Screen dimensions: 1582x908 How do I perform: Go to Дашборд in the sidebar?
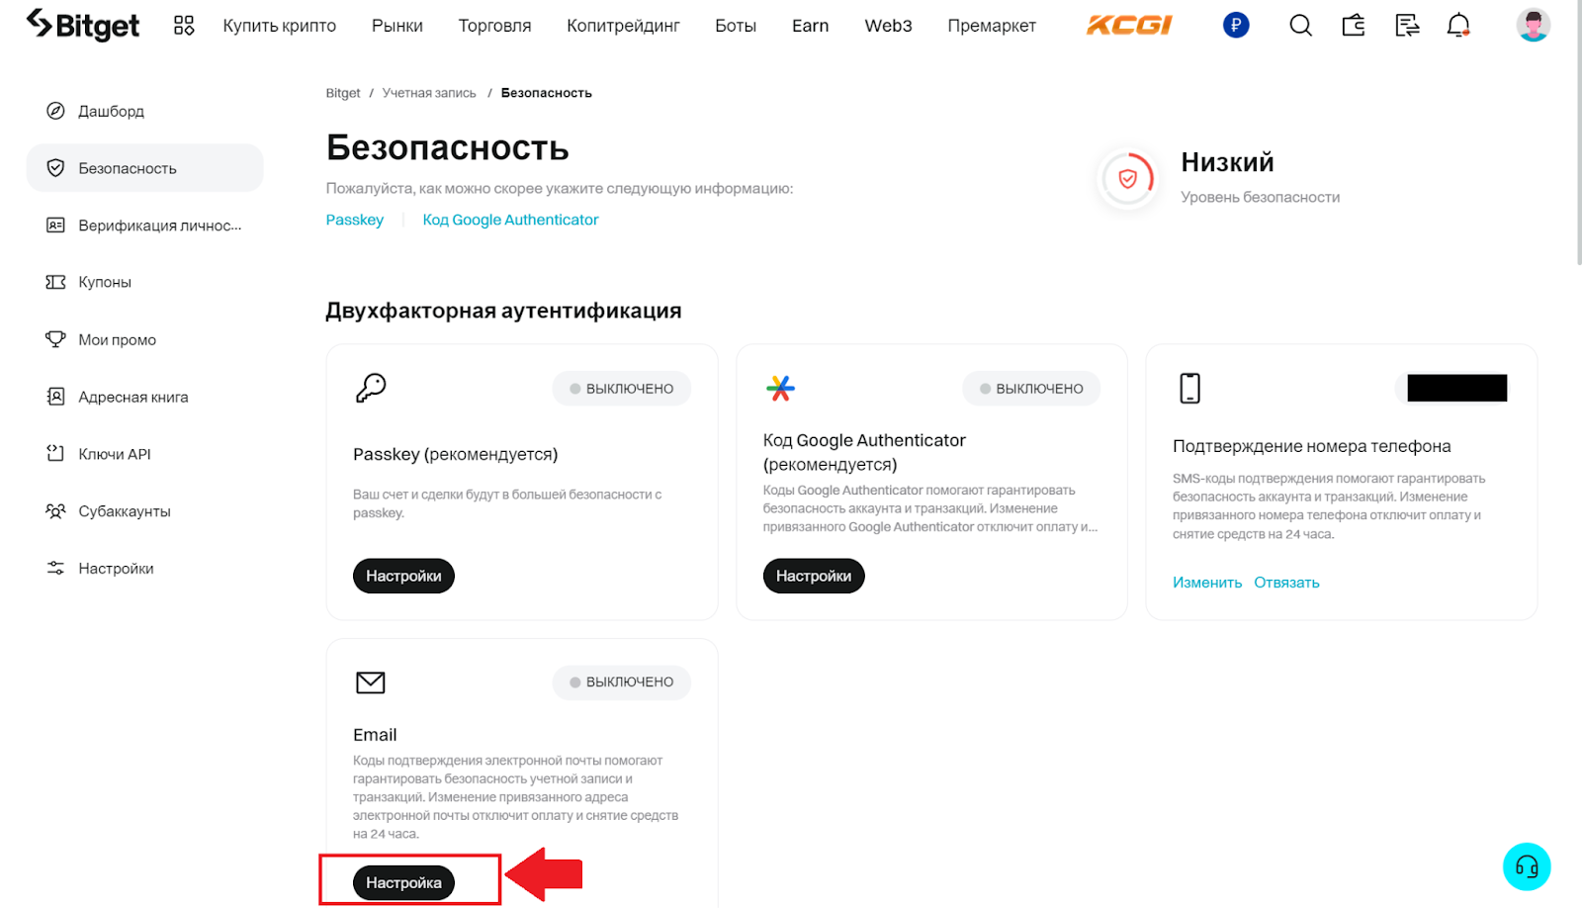(111, 111)
